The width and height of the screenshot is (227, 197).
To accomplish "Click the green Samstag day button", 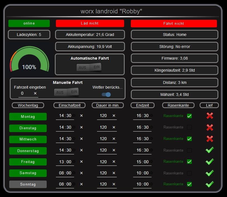I will [x=28, y=173].
